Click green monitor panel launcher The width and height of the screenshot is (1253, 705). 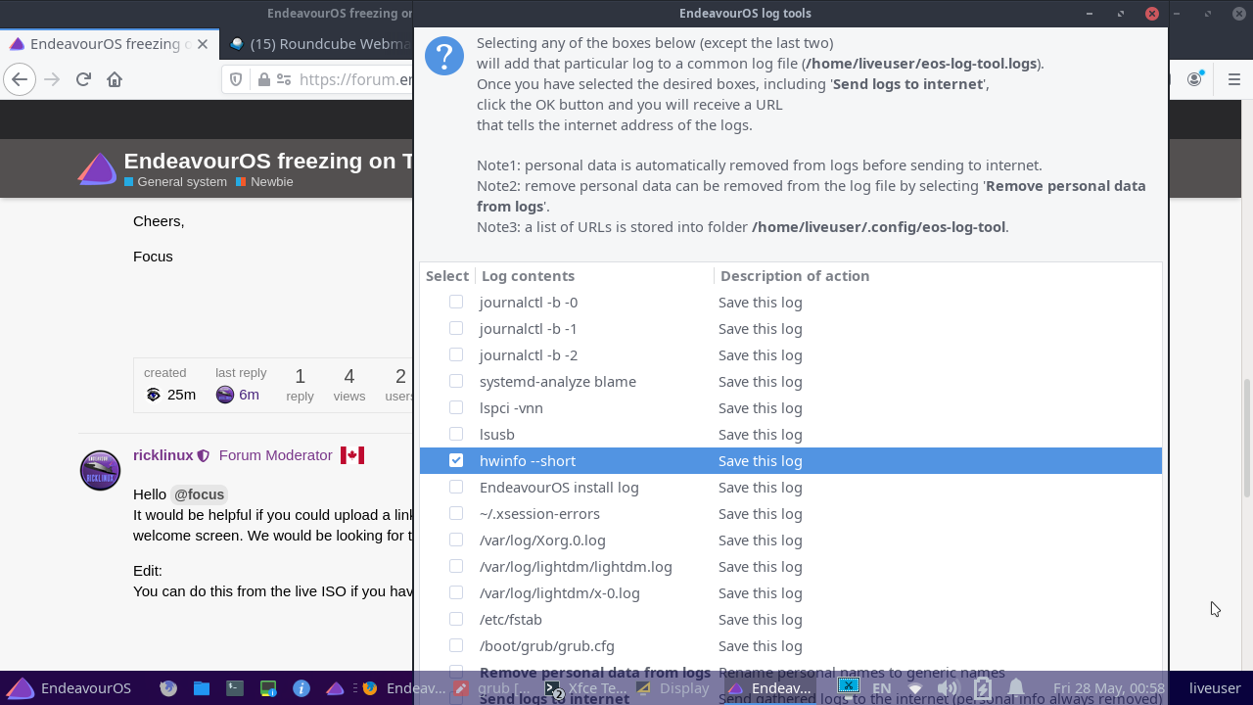[x=268, y=688]
